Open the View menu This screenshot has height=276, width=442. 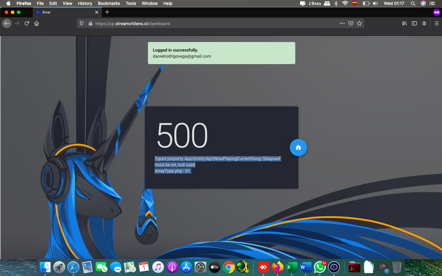coord(67,3)
